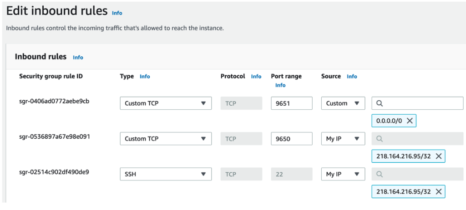Remove 218.164.216.95/32 tag from SSH rule
Image resolution: width=466 pixels, height=210 pixels.
439,191
